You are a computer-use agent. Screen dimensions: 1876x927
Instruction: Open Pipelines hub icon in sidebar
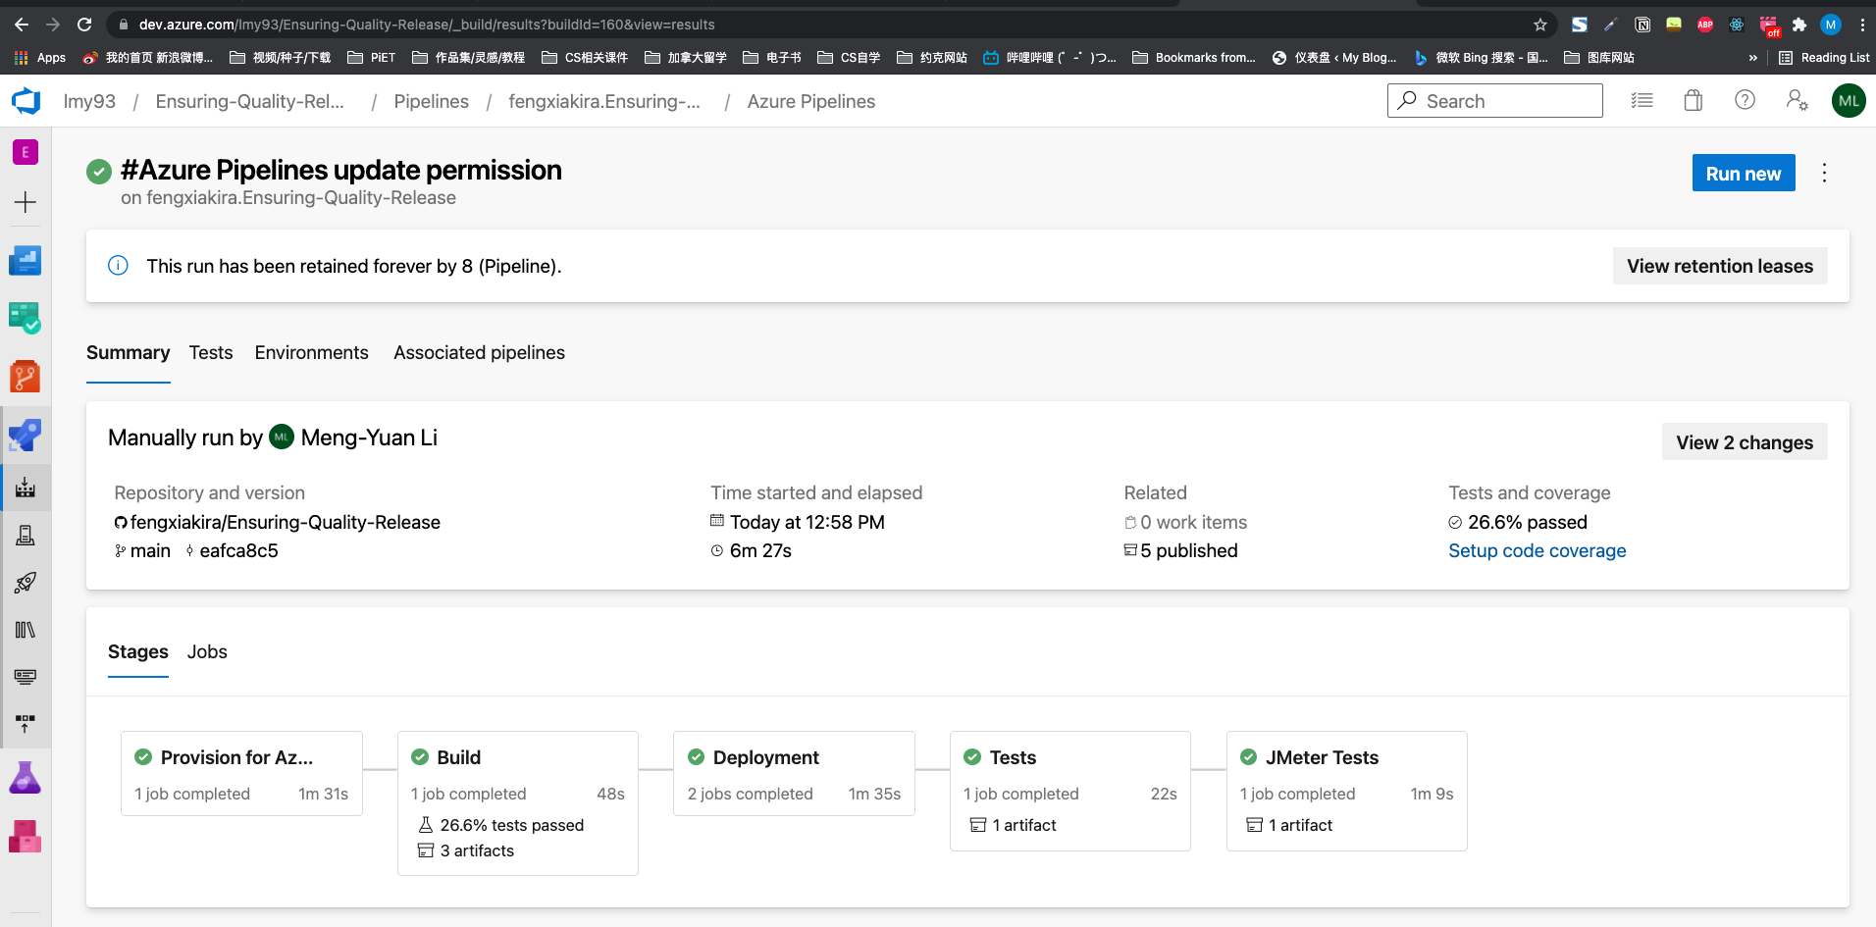point(26,435)
